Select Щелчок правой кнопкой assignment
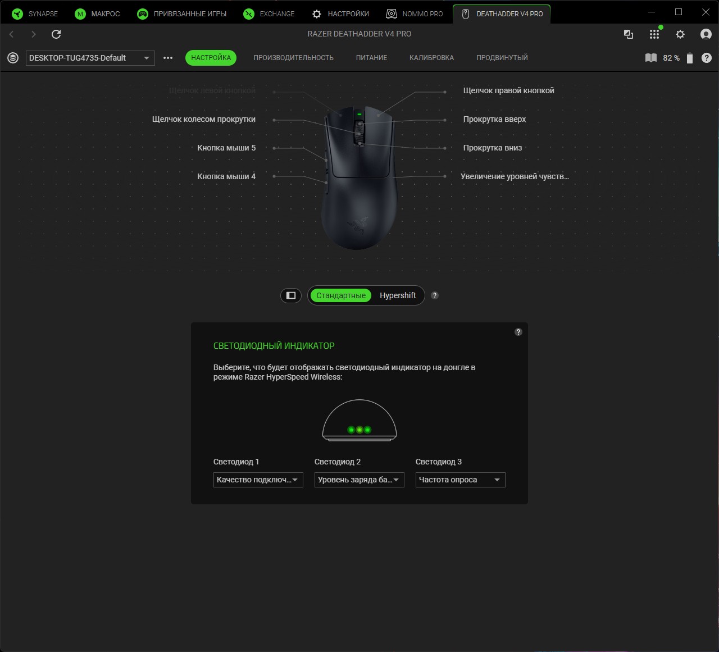Image resolution: width=719 pixels, height=652 pixels. (x=508, y=90)
